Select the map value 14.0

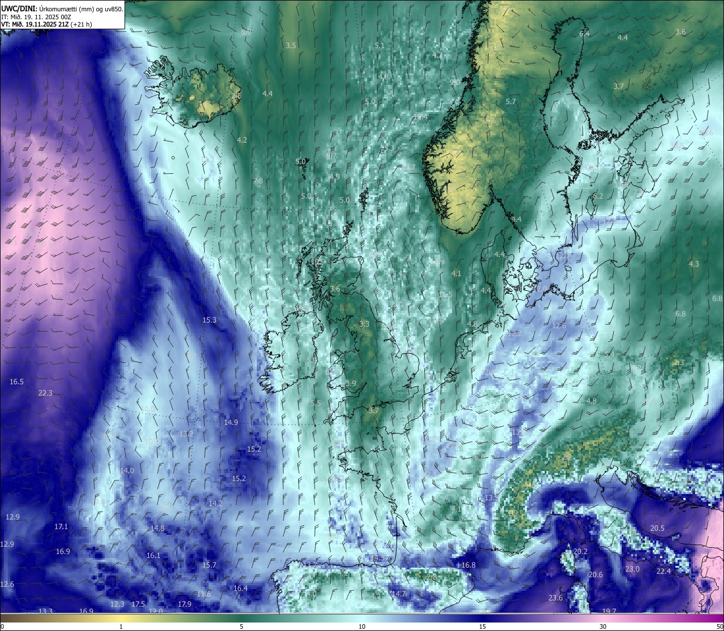127,470
